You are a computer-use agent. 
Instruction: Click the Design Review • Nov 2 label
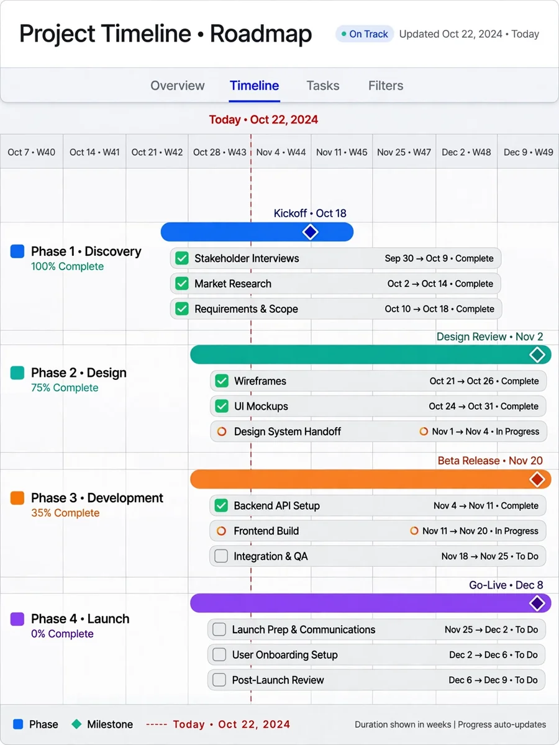(x=490, y=336)
